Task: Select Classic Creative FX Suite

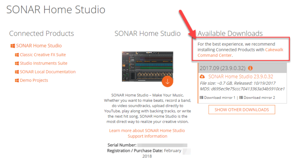Action: (x=43, y=55)
